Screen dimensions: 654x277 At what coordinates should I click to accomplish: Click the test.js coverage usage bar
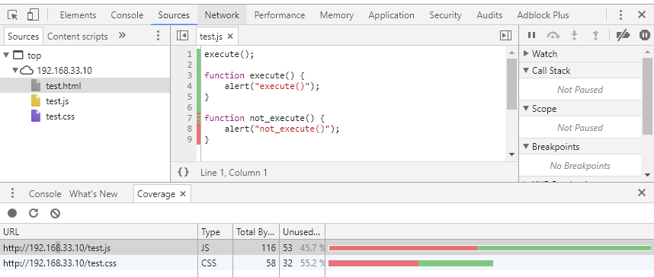point(490,248)
